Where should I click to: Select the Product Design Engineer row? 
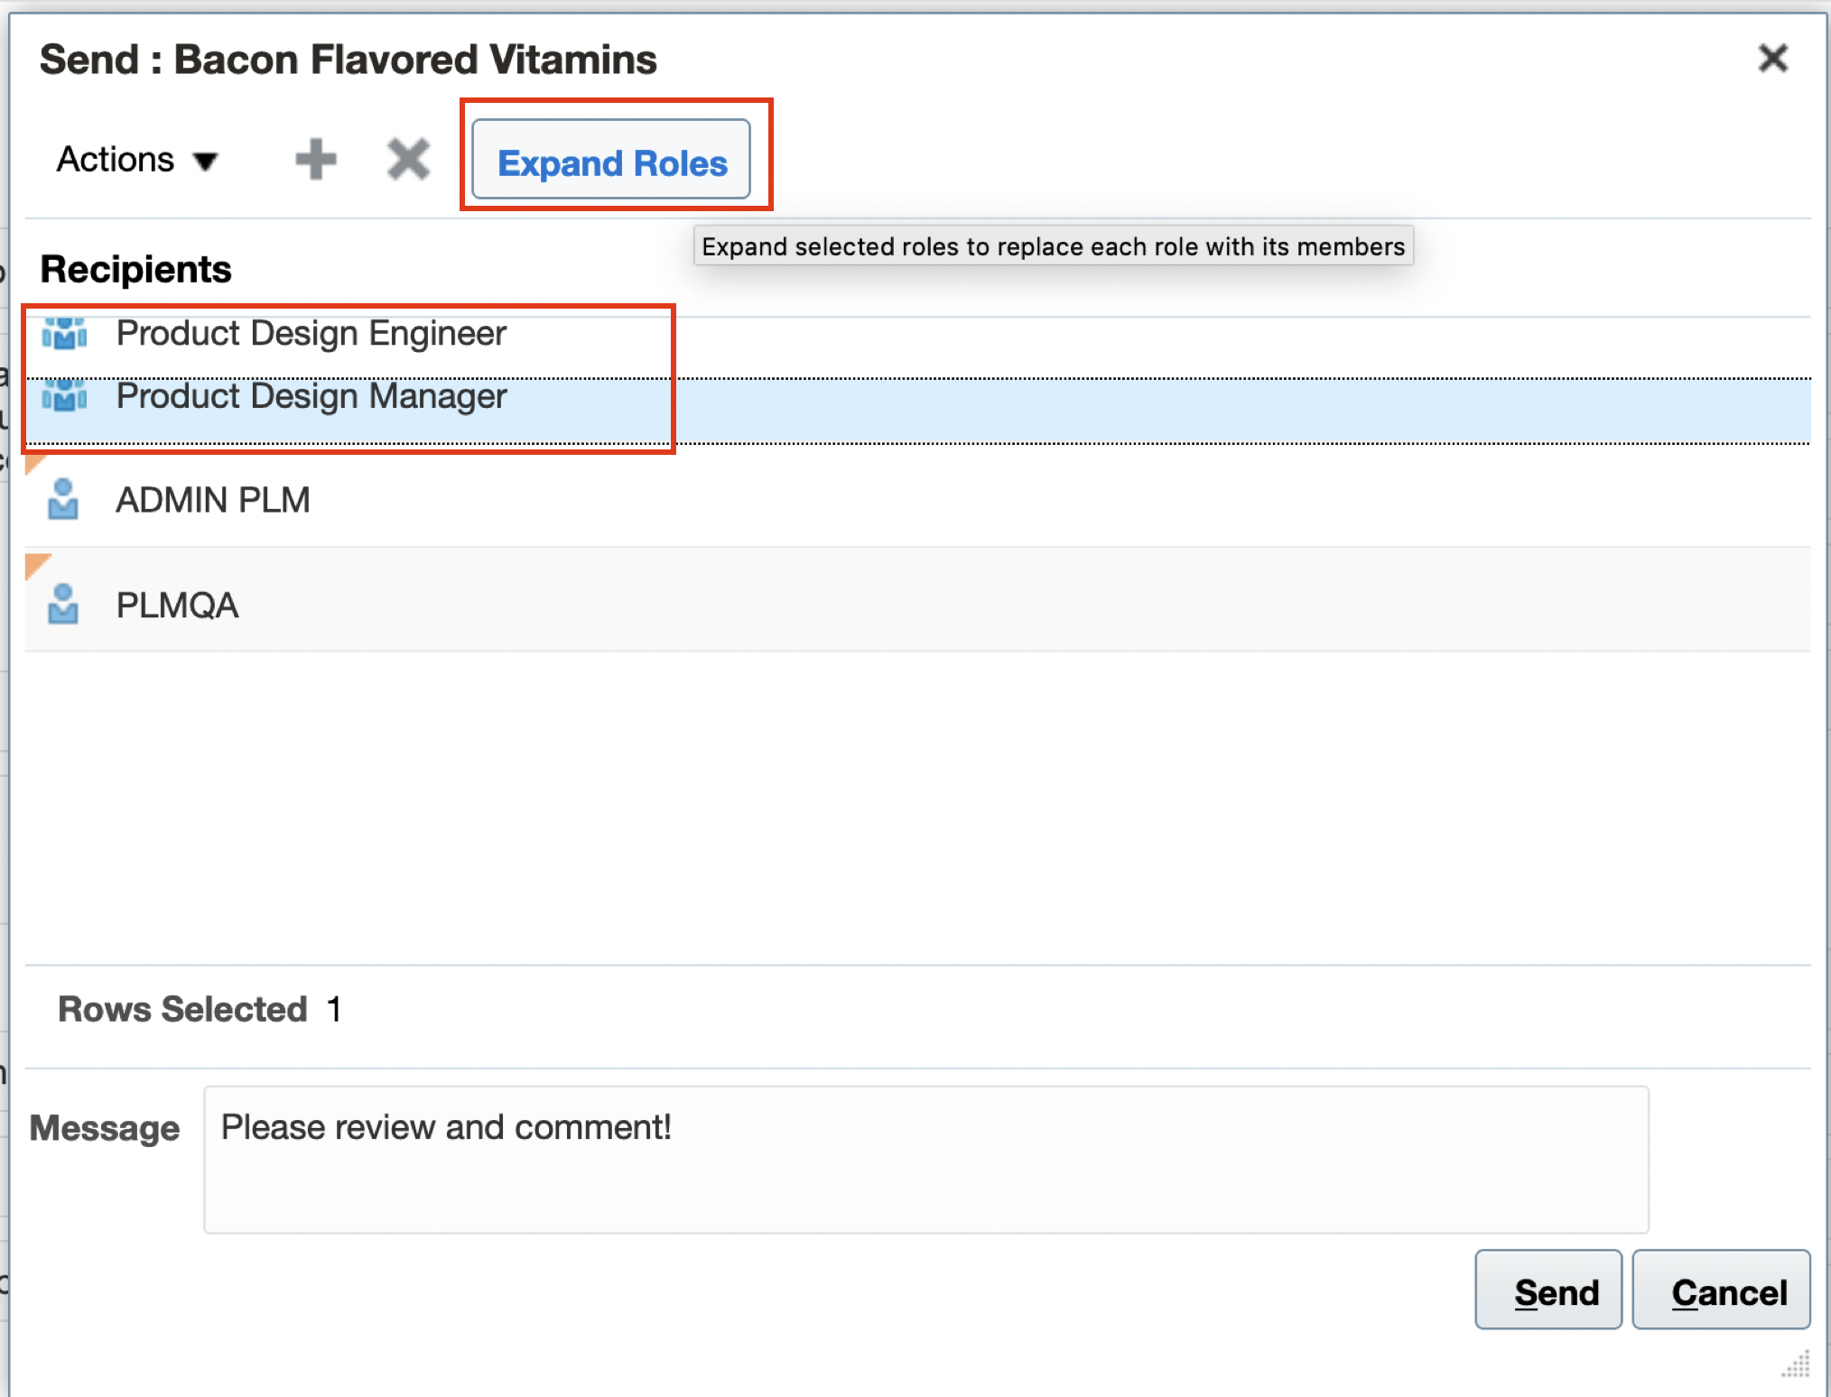click(x=311, y=333)
